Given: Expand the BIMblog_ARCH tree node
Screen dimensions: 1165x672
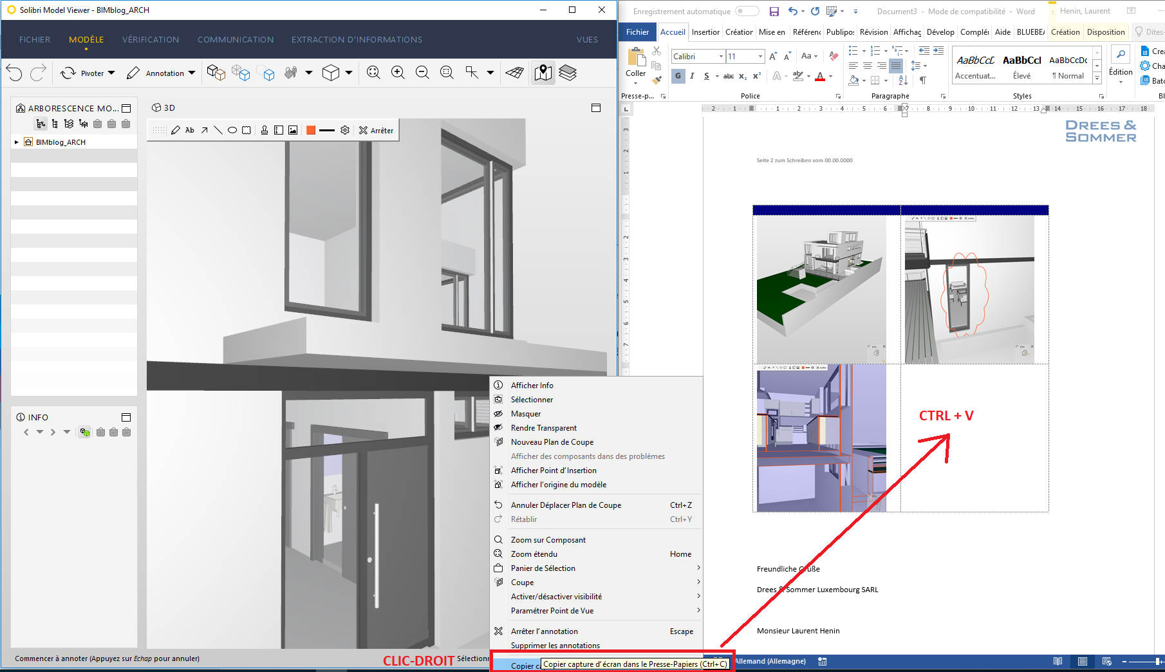Looking at the screenshot, I should click(17, 142).
